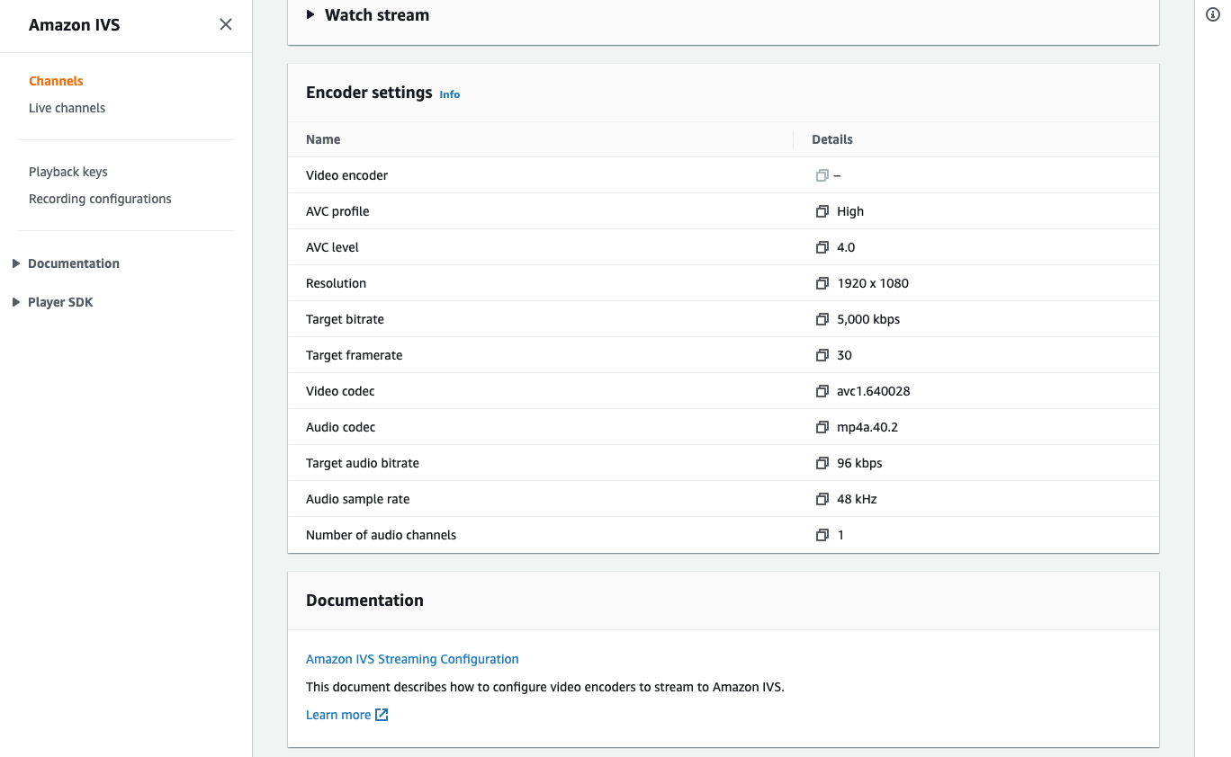Select the 48 kHz value text

click(857, 499)
